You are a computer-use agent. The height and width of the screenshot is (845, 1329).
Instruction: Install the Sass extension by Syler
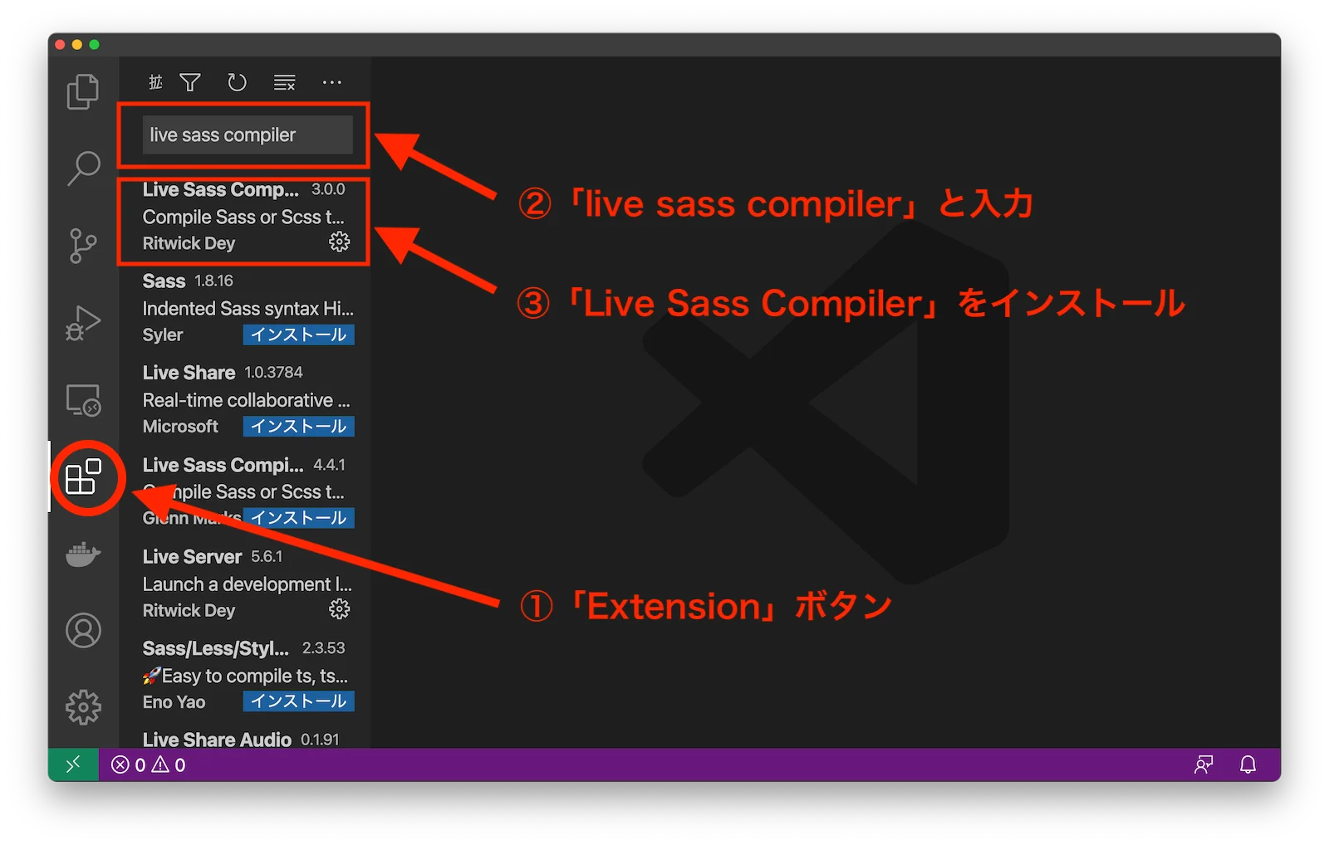(298, 335)
